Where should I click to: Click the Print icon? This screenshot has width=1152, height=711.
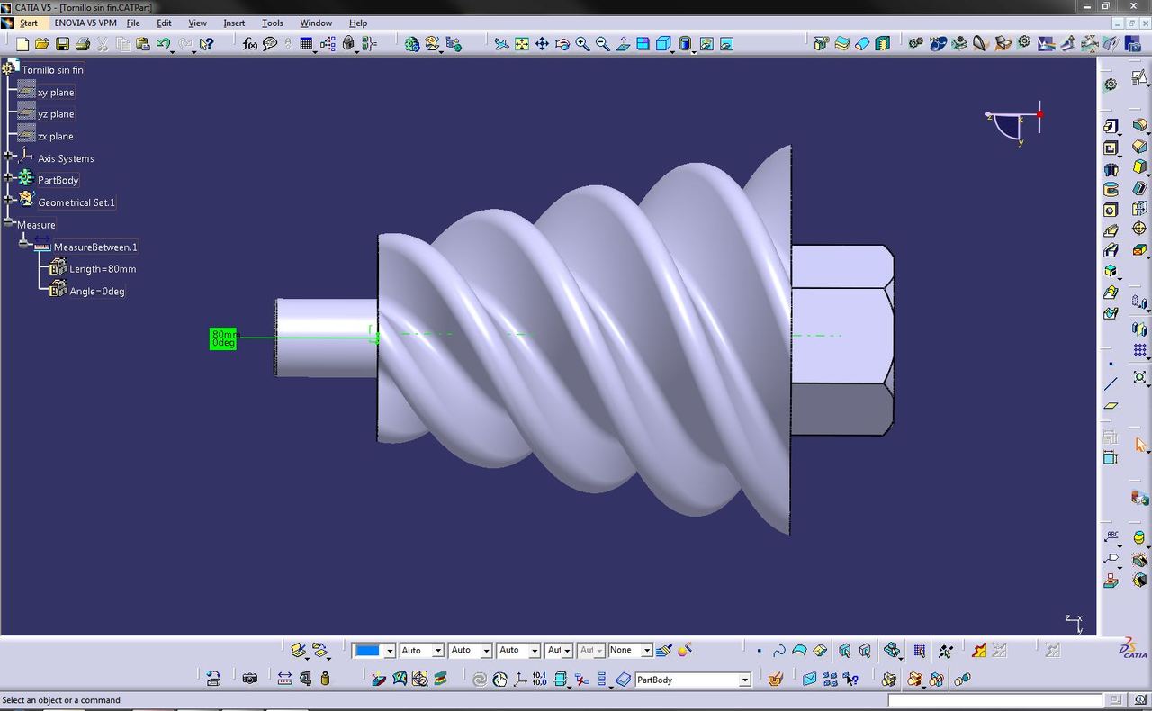[x=83, y=43]
